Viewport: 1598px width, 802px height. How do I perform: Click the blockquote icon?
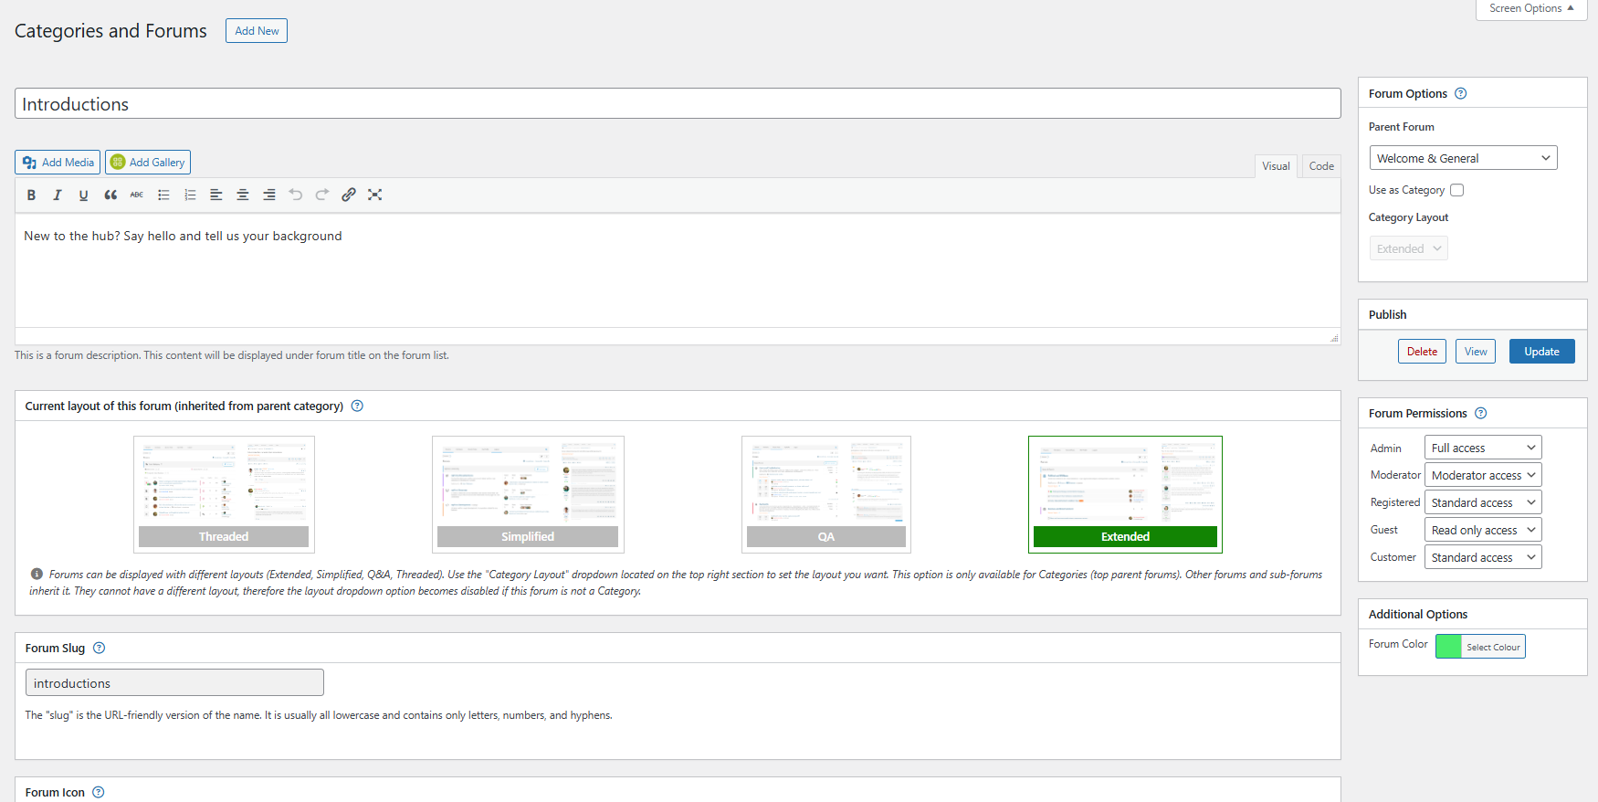point(110,195)
